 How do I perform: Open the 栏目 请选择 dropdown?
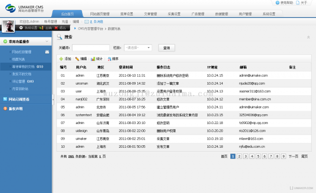click(x=138, y=48)
